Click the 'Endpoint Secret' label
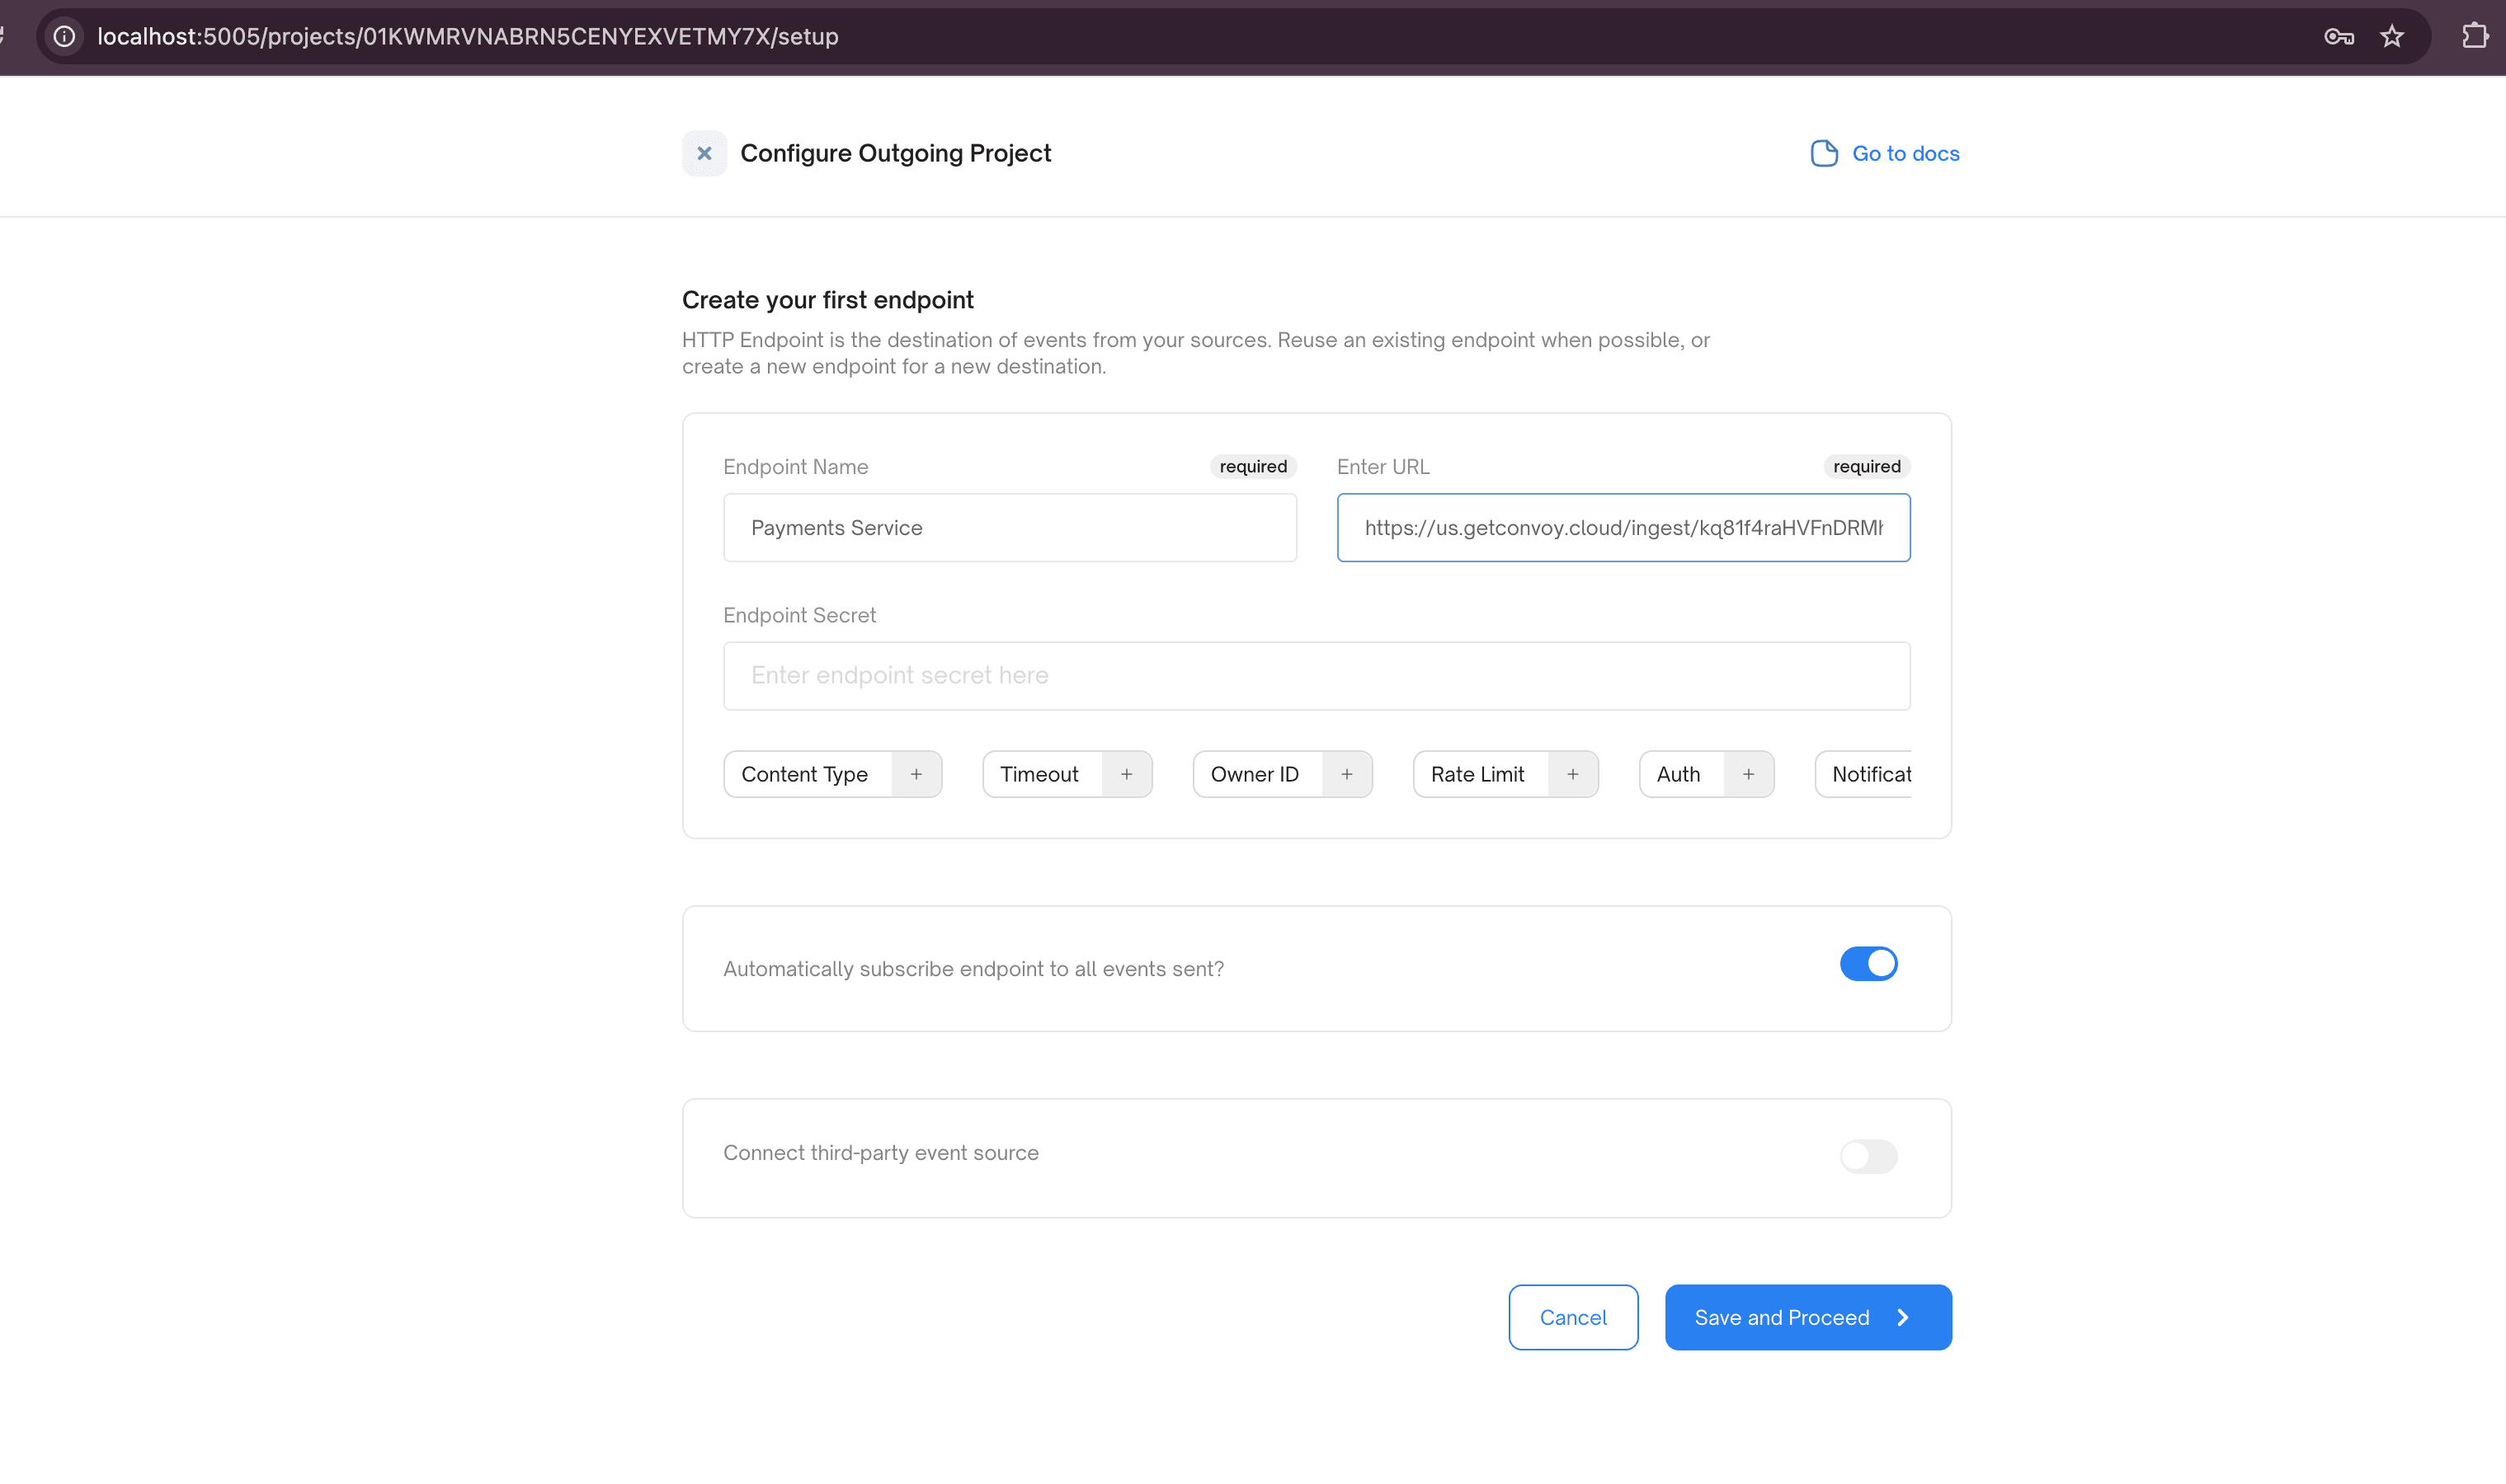Image resolution: width=2506 pixels, height=1484 pixels. pyautogui.click(x=799, y=615)
